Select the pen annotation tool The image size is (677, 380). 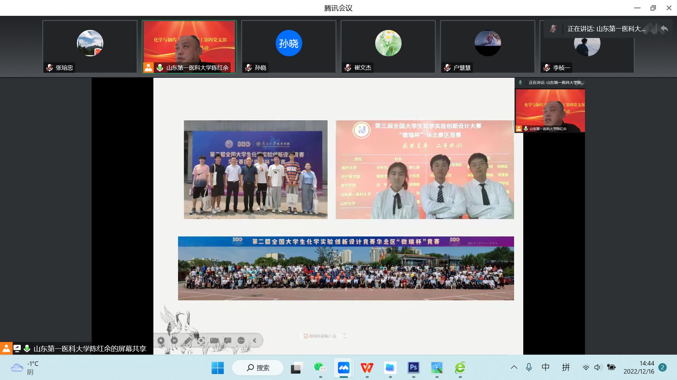[x=188, y=340]
